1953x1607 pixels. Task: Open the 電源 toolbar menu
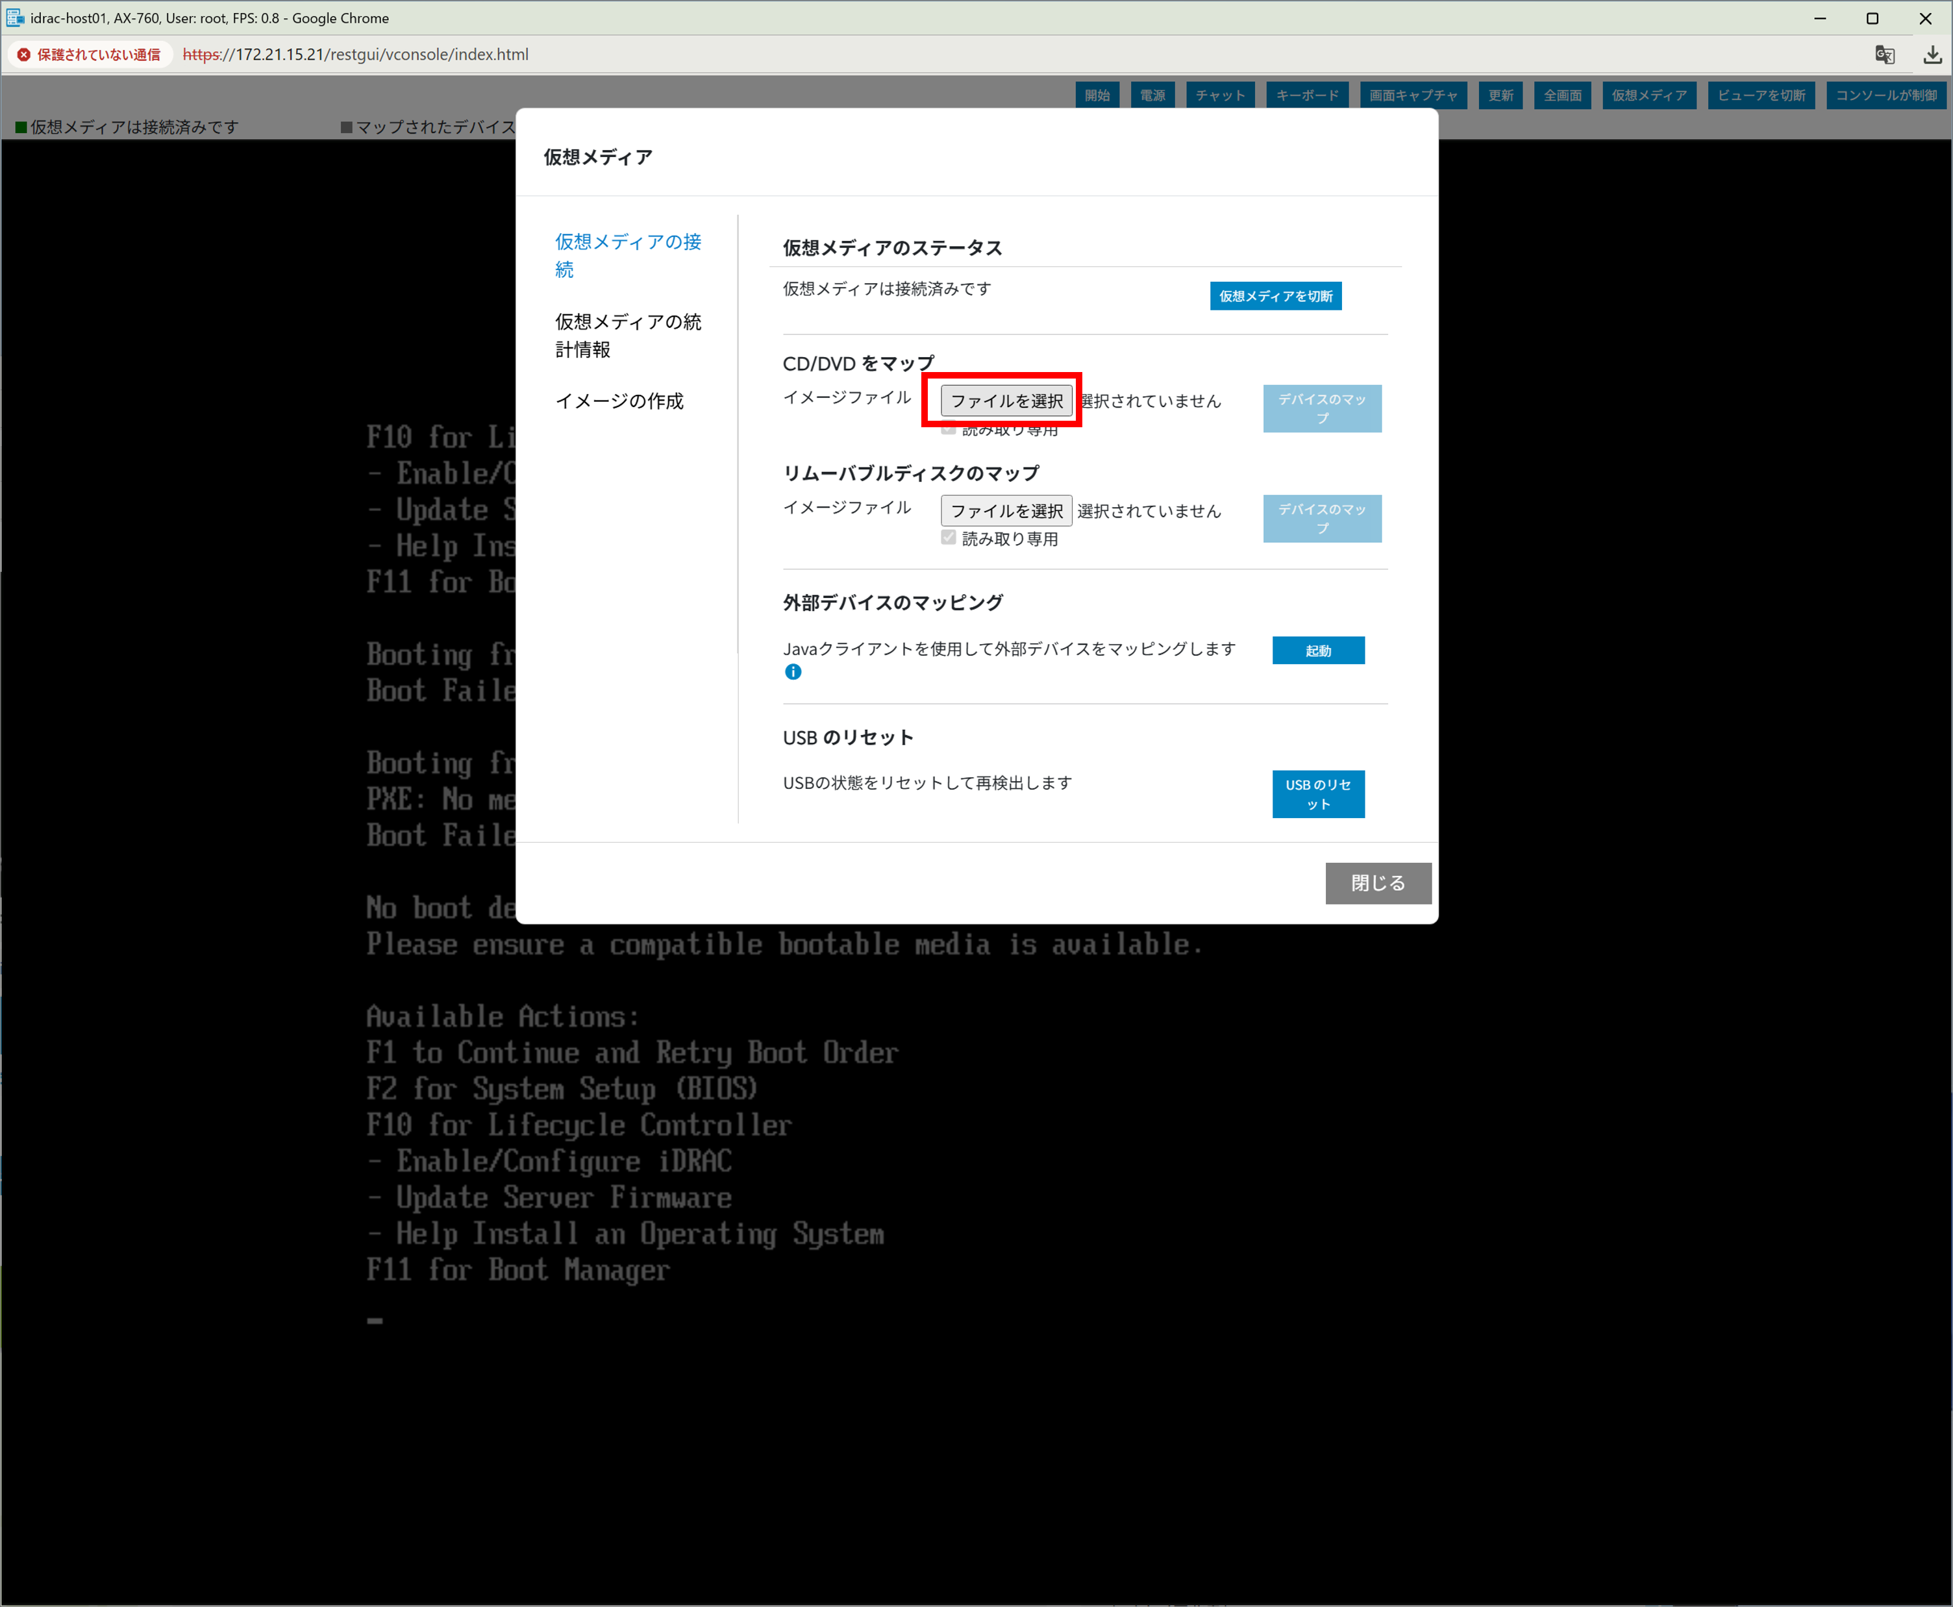[1152, 95]
